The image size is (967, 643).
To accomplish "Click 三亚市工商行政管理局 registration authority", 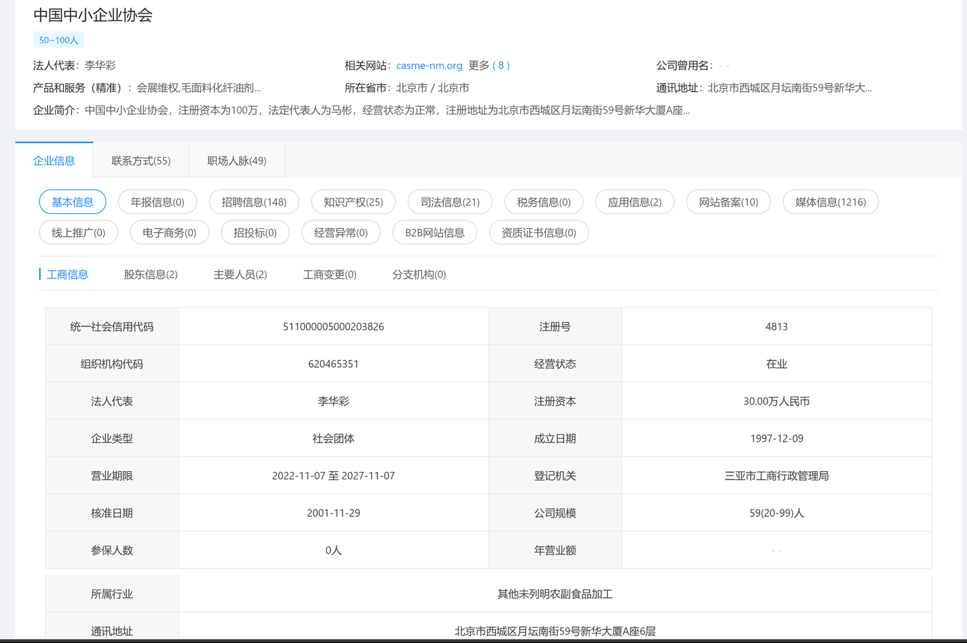I will [x=777, y=476].
